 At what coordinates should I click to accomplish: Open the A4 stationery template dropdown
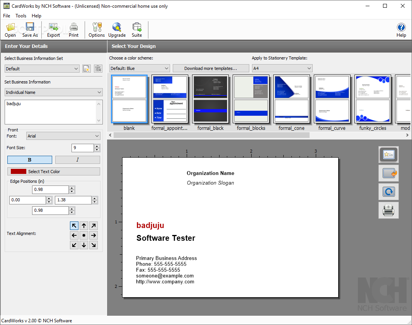coord(282,68)
